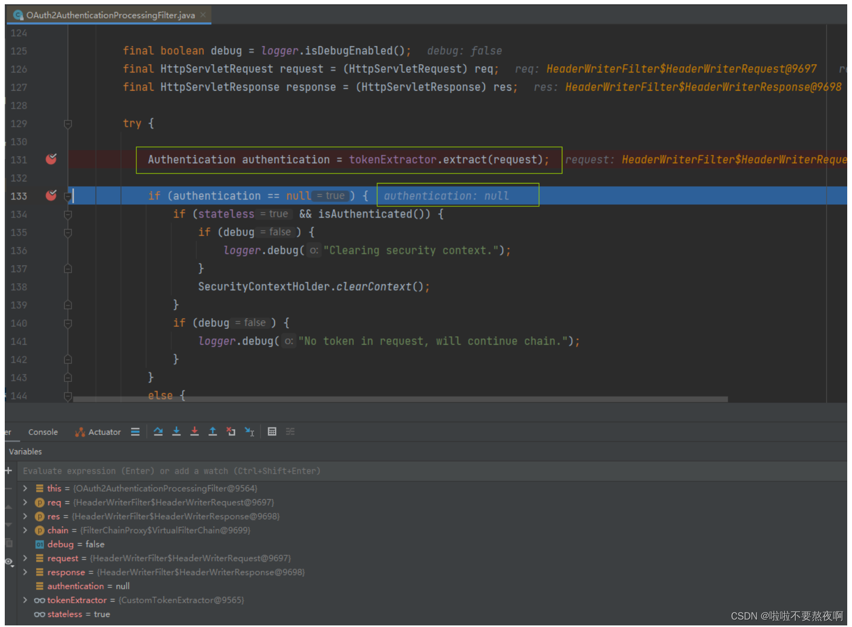Image resolution: width=852 pixels, height=627 pixels.
Task: Click the move-down arrow in the Variables sidebar
Action: 8,525
